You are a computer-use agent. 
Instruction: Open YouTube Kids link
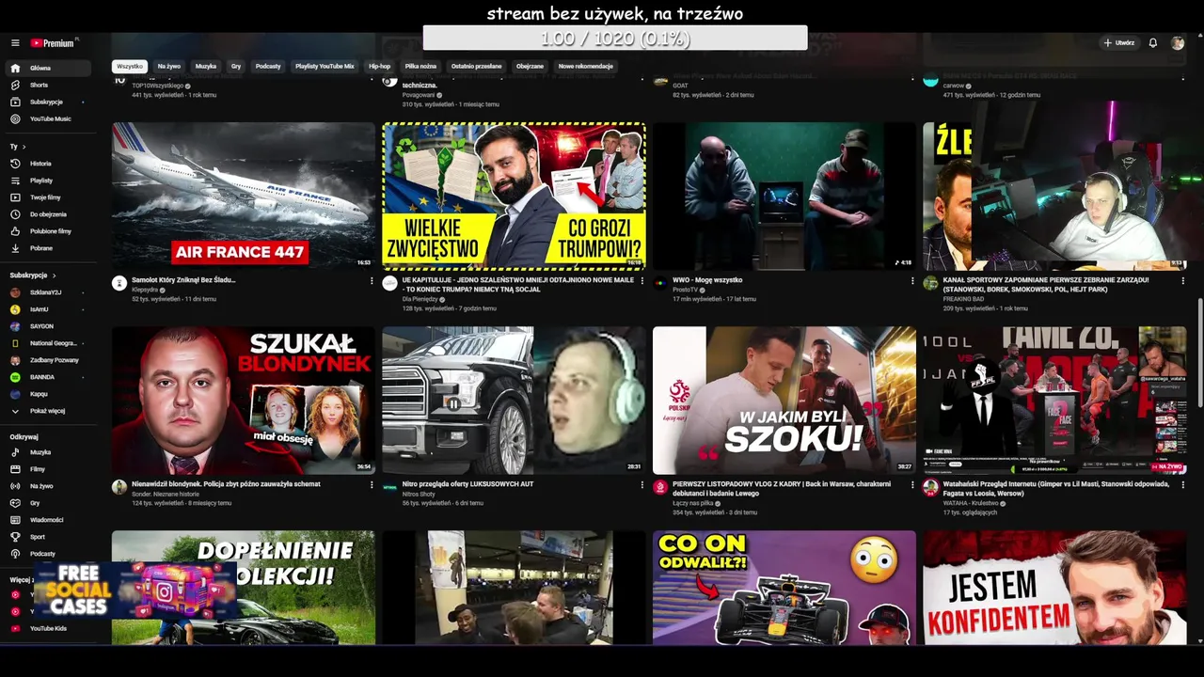[47, 628]
